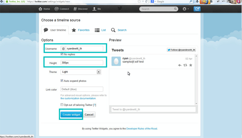Toggle Auto expand photos checkbox
The width and height of the screenshot is (242, 138).
[62, 80]
